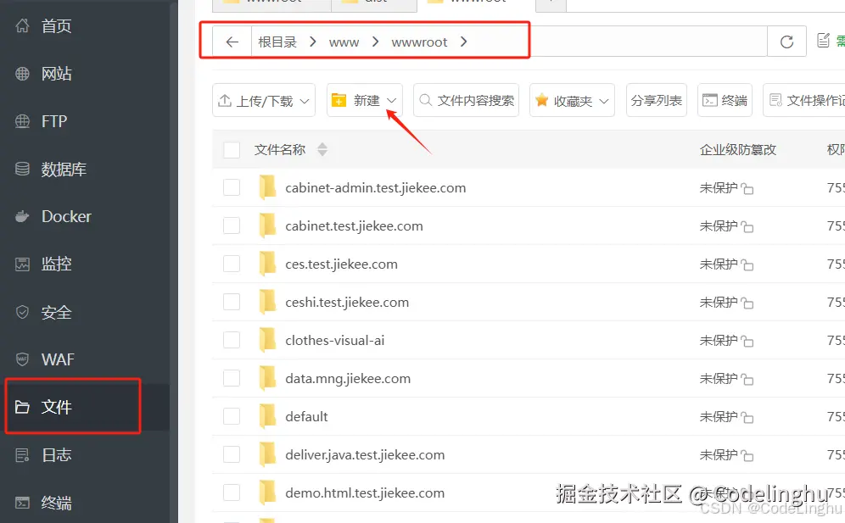This screenshot has width=845, height=523.
Task: Open the 分享列表 share list
Action: [x=656, y=100]
